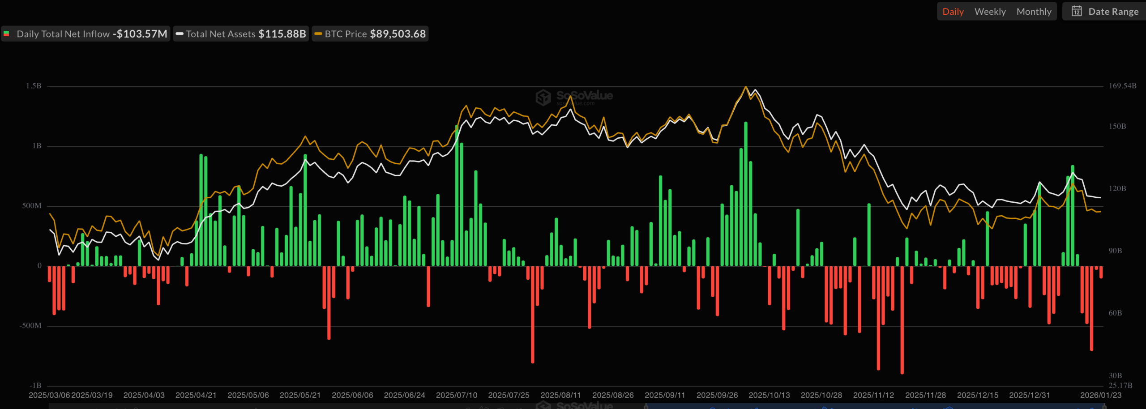
Task: Toggle Daily Total Net Inflow legend
Action: [x=86, y=34]
